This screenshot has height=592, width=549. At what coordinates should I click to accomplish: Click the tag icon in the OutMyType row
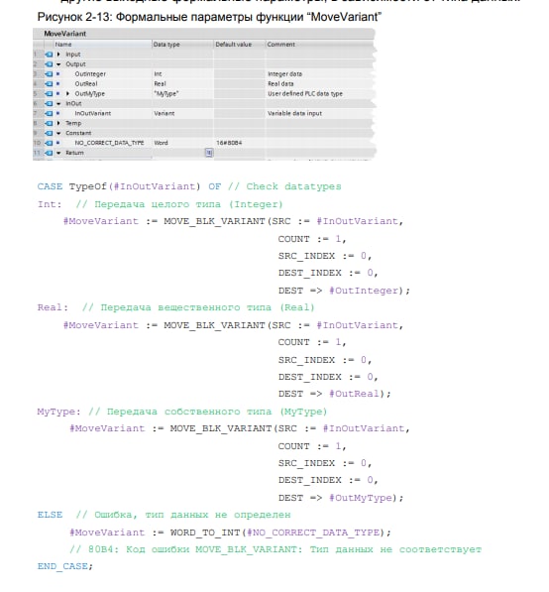49,93
